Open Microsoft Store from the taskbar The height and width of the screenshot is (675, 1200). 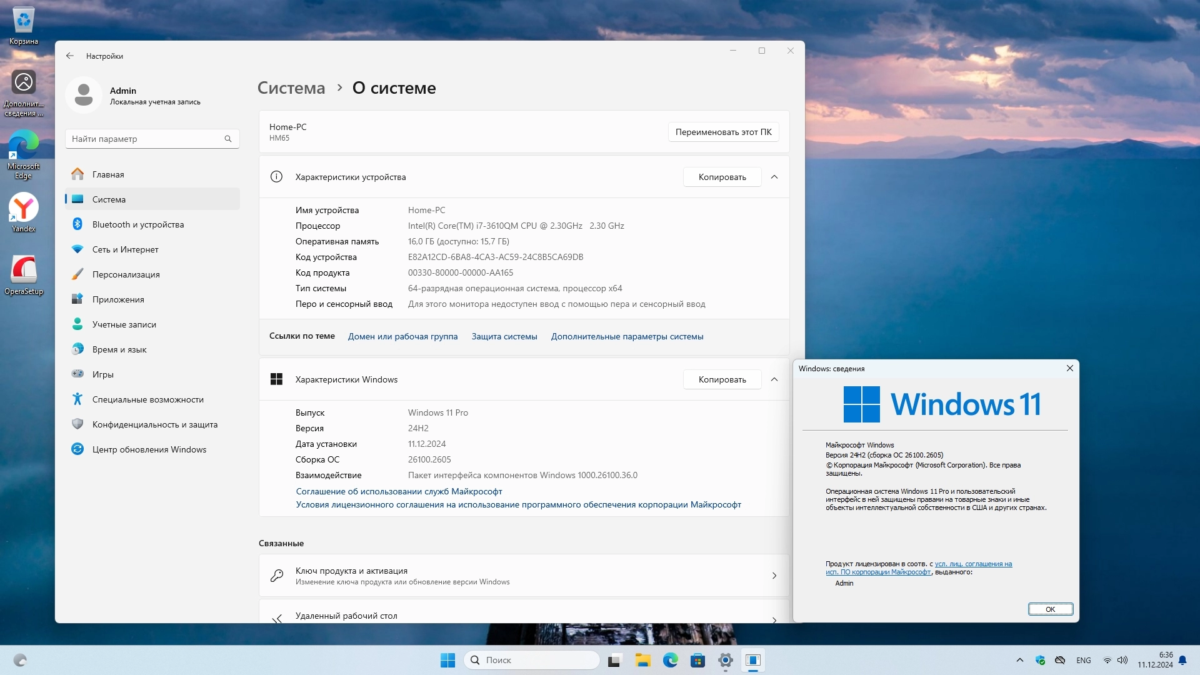pyautogui.click(x=697, y=660)
